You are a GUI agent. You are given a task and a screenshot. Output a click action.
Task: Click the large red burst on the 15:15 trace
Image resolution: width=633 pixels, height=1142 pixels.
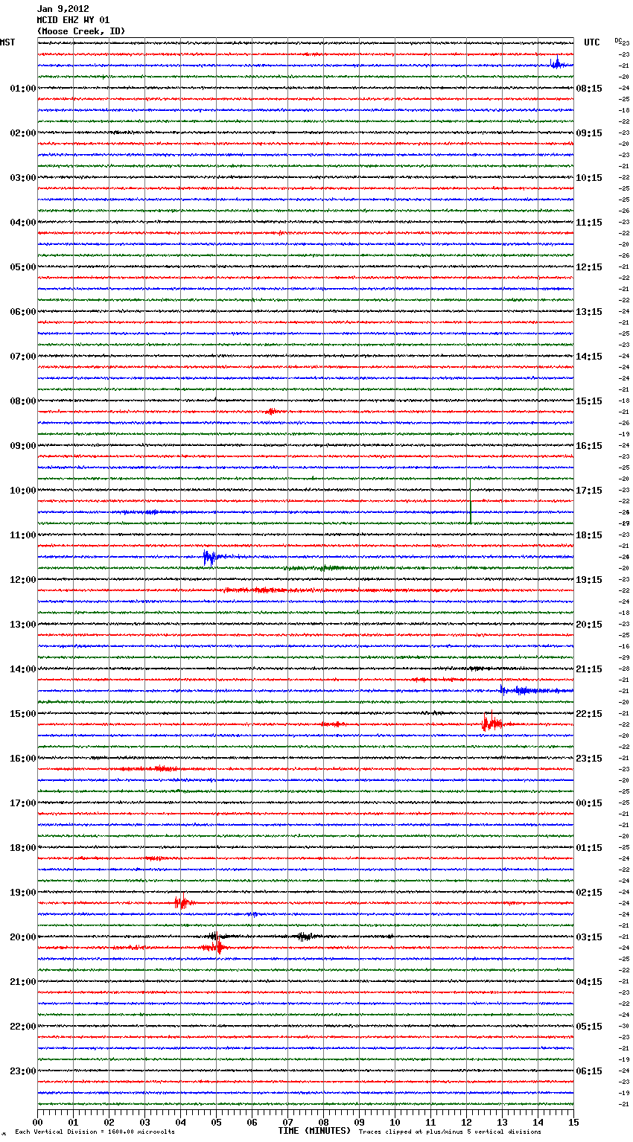click(x=492, y=722)
